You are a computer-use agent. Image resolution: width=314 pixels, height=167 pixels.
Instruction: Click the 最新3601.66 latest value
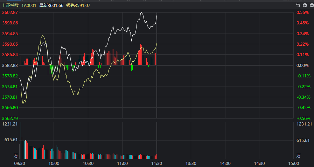click(x=51, y=6)
